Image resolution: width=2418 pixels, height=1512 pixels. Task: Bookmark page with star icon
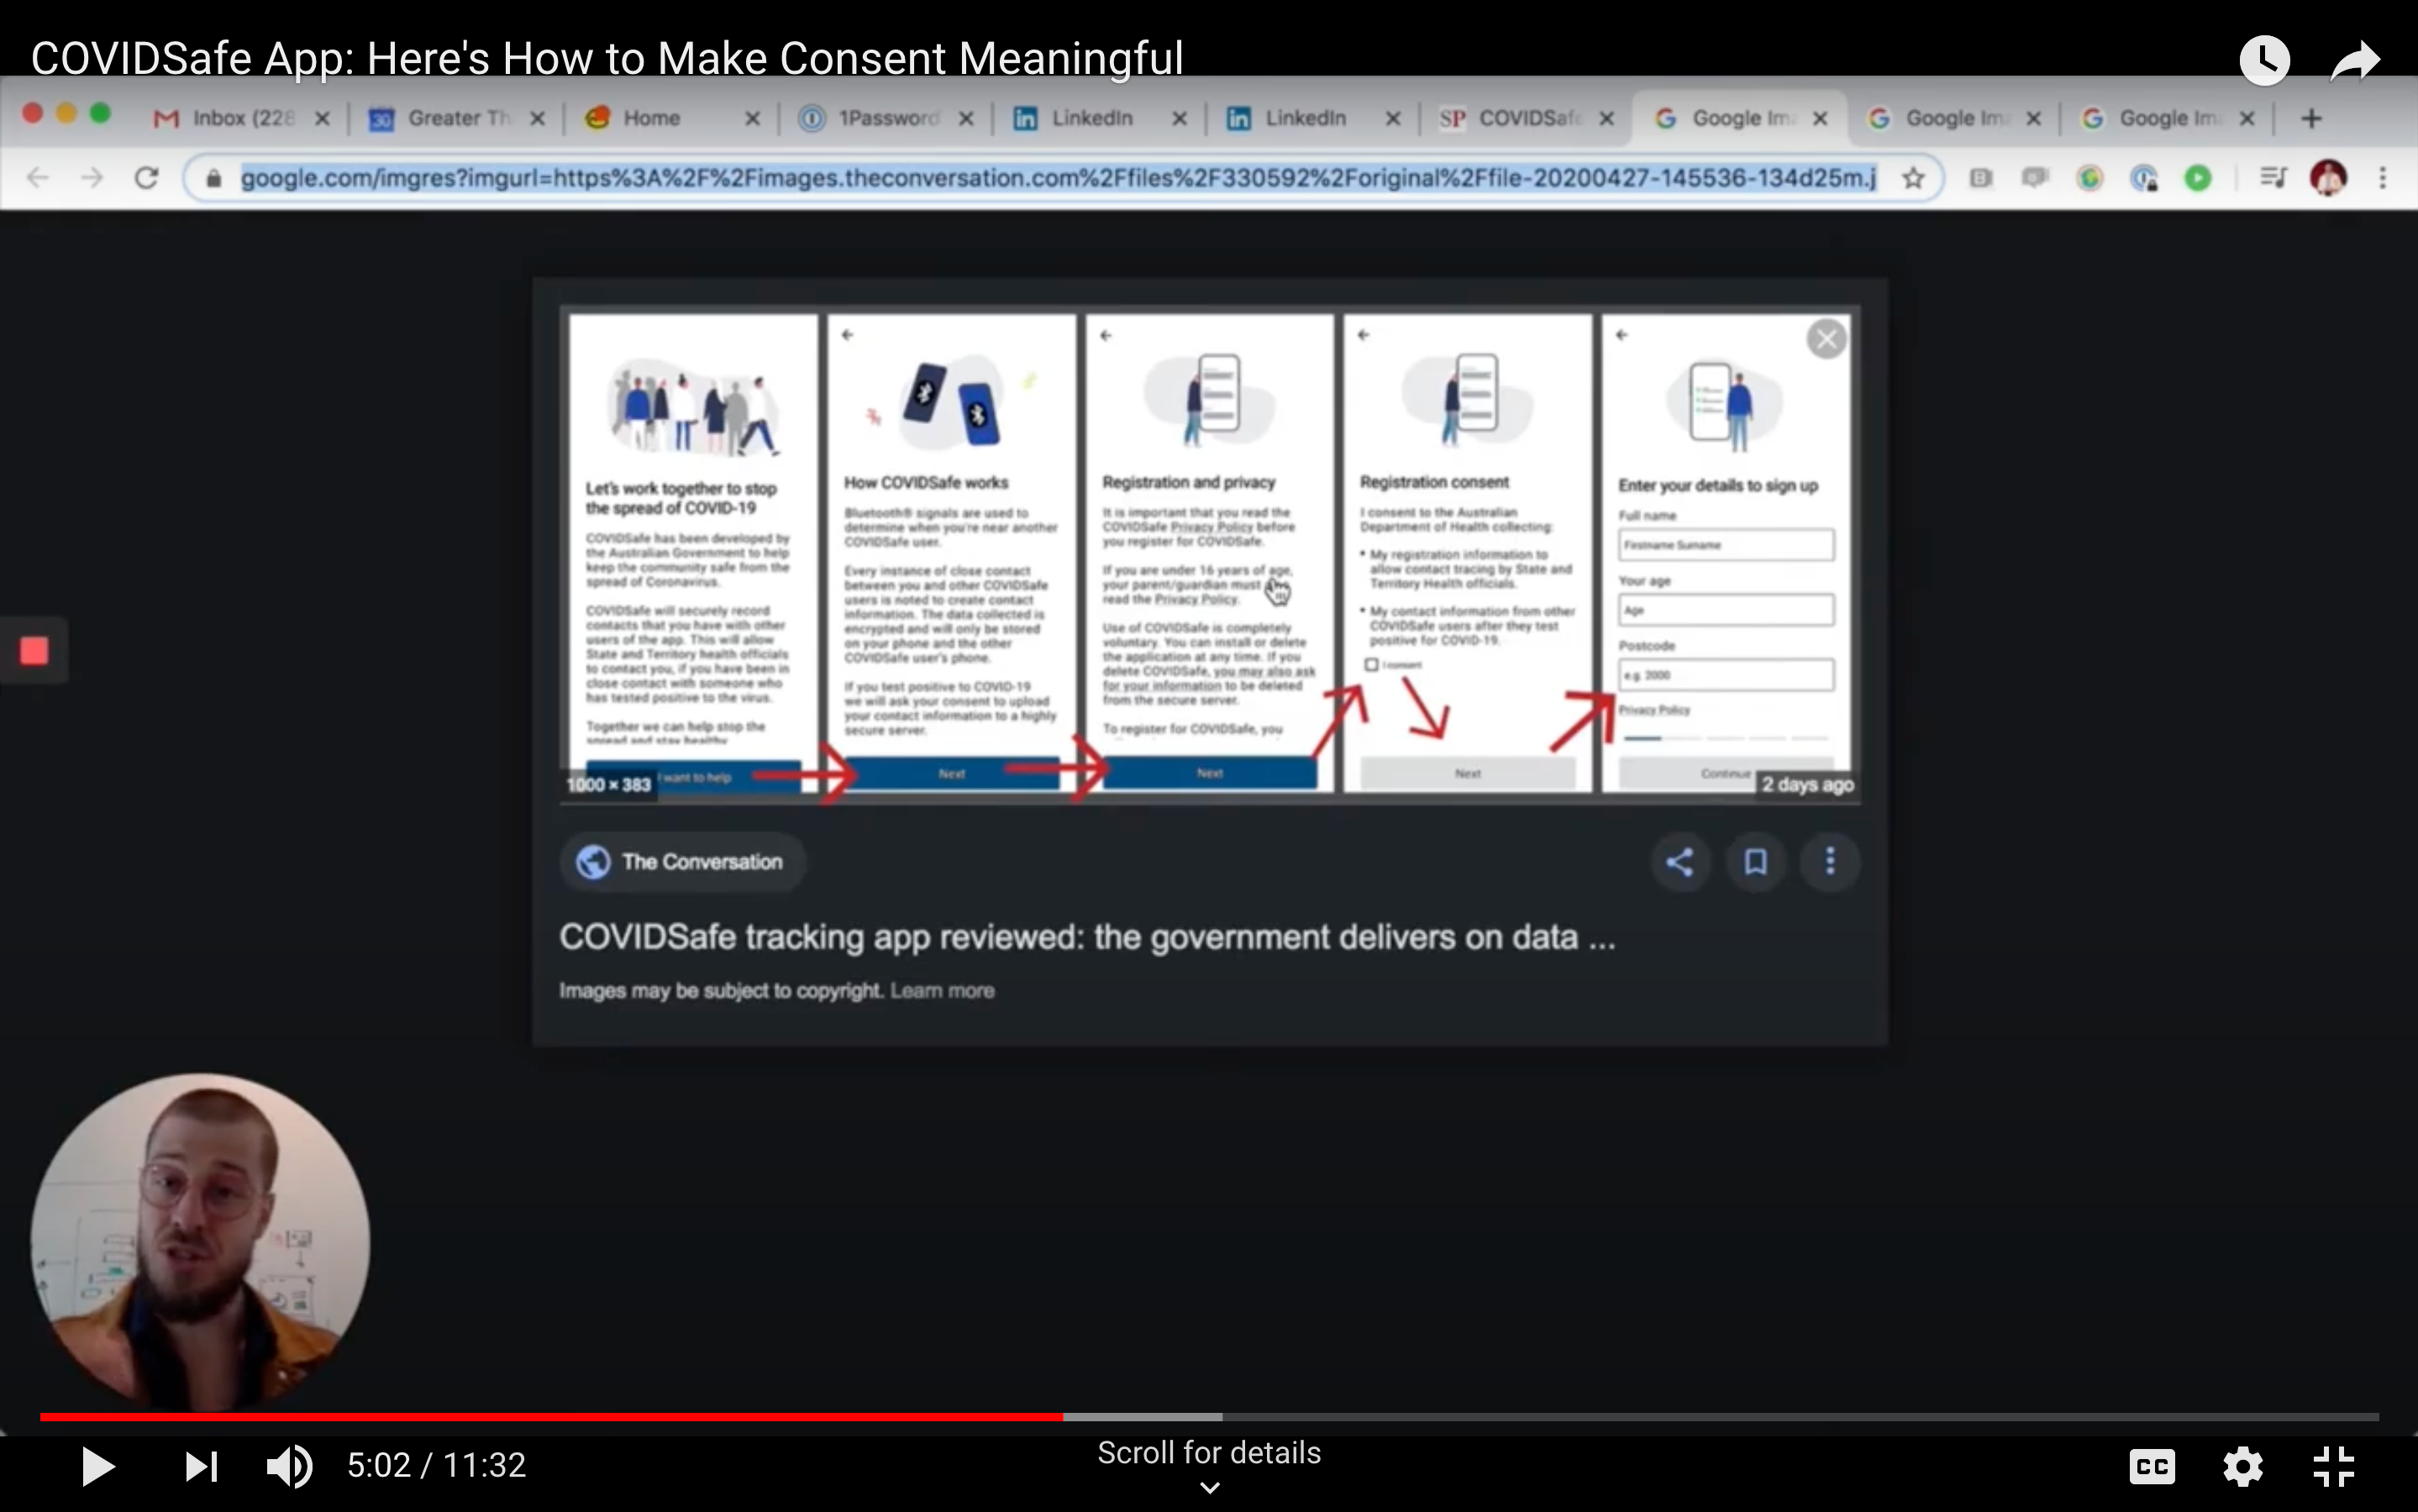(1913, 178)
